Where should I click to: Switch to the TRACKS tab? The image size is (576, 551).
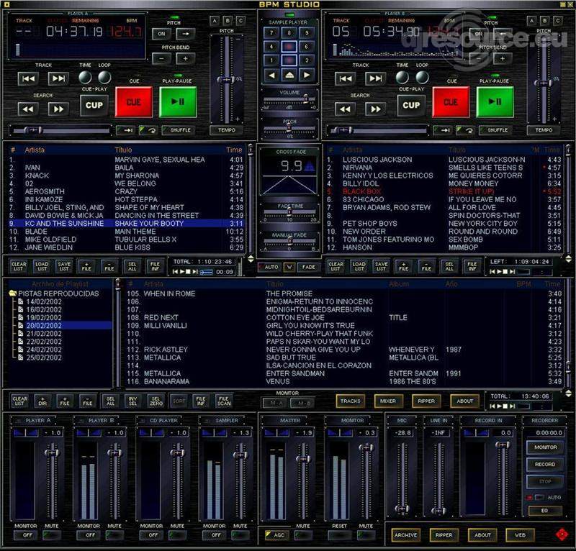pos(351,401)
